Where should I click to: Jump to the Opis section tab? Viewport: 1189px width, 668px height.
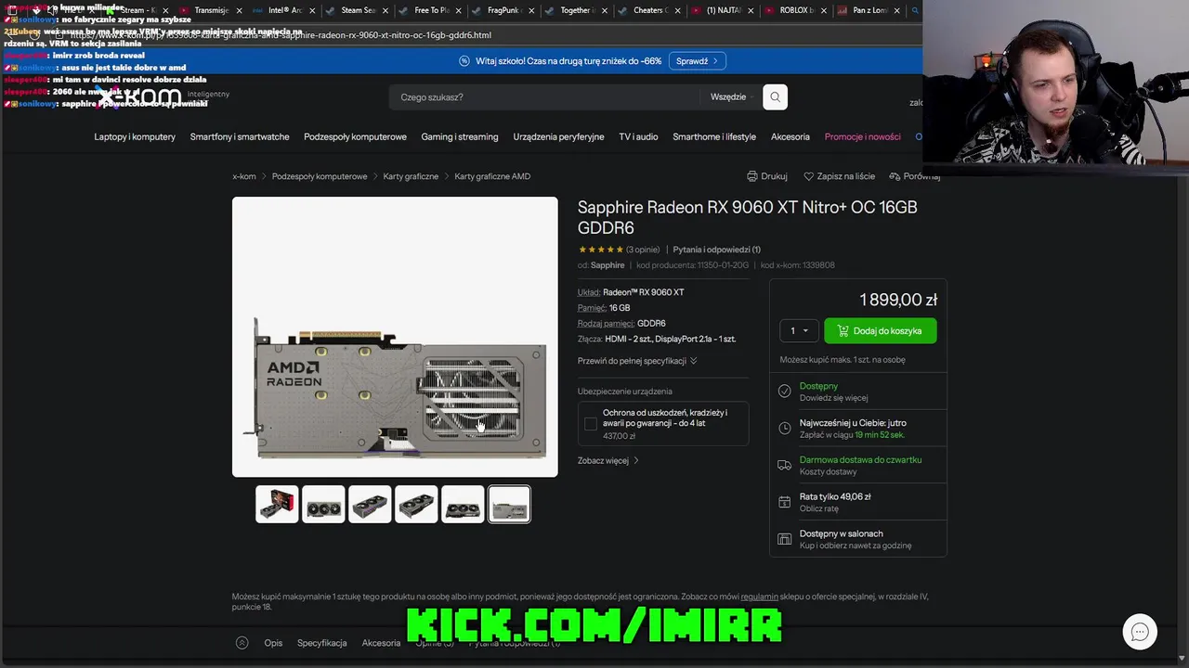pos(273,643)
